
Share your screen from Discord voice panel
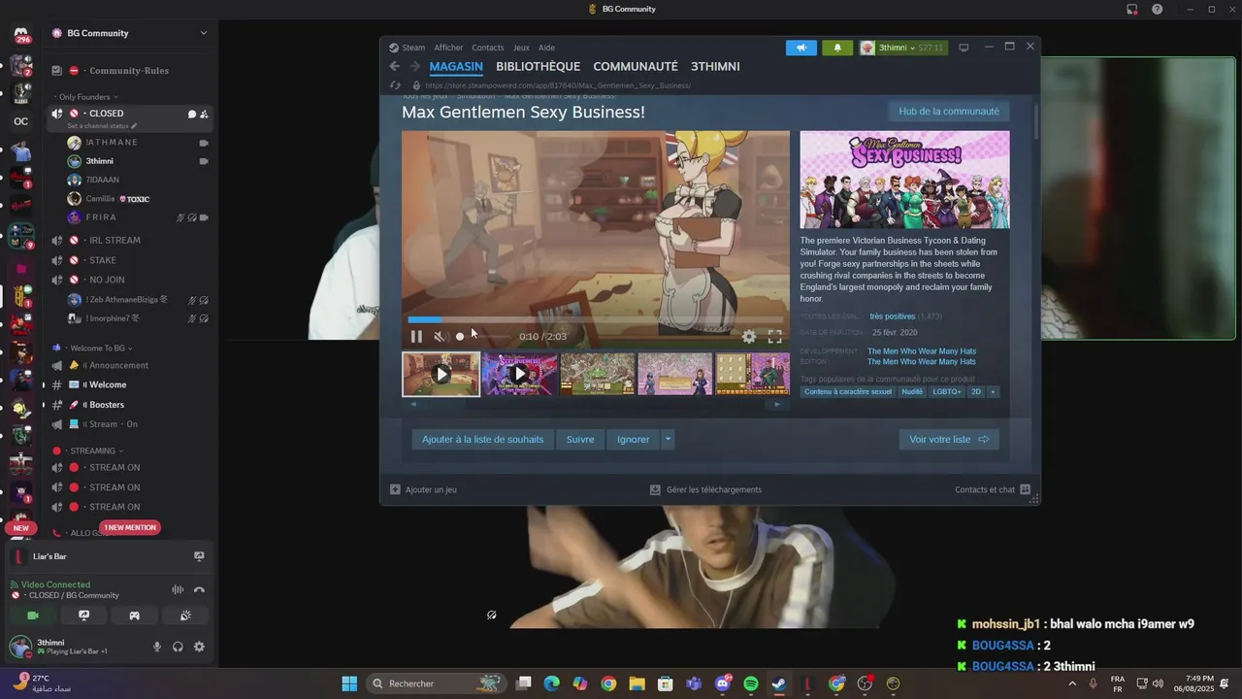click(x=83, y=616)
